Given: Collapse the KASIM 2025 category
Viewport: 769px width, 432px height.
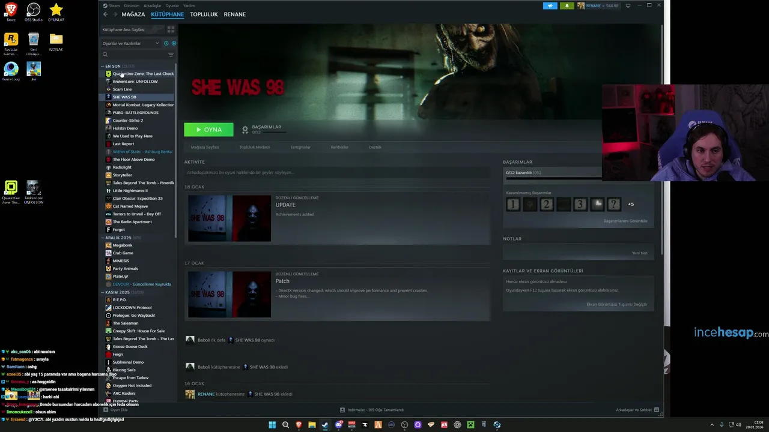Looking at the screenshot, I should click(102, 292).
